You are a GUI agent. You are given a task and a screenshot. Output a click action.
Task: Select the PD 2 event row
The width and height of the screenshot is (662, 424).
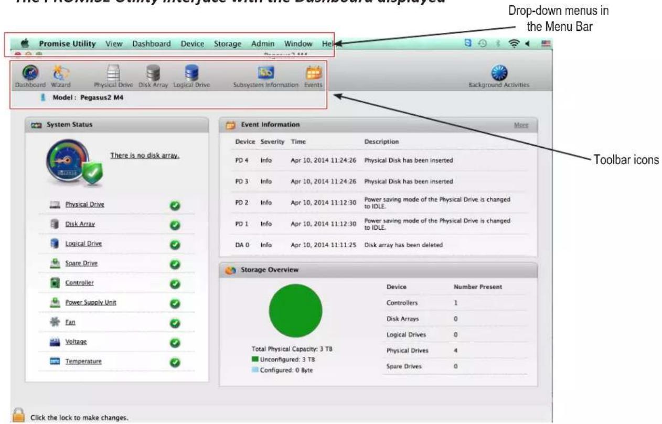click(x=379, y=203)
